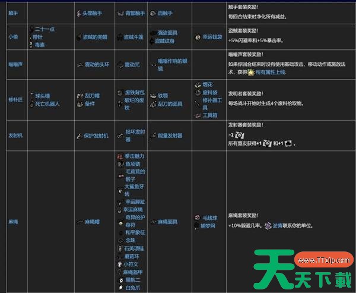Click the icon beside 黑桃二
The width and height of the screenshot is (356, 293).
point(121,280)
